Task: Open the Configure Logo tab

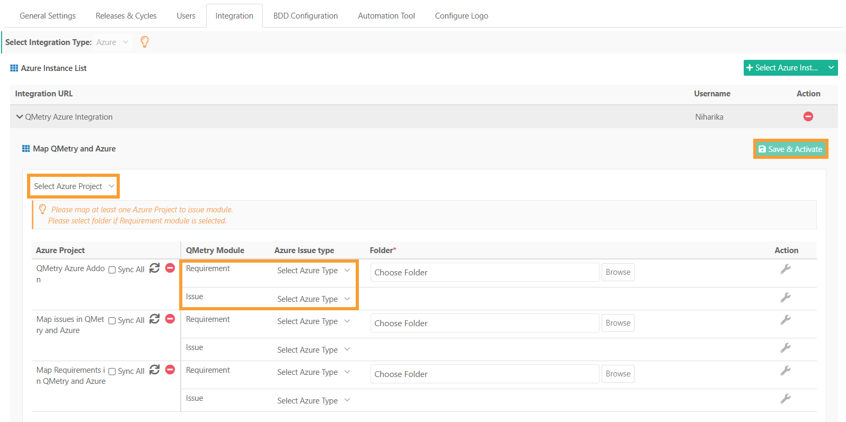Action: tap(462, 16)
